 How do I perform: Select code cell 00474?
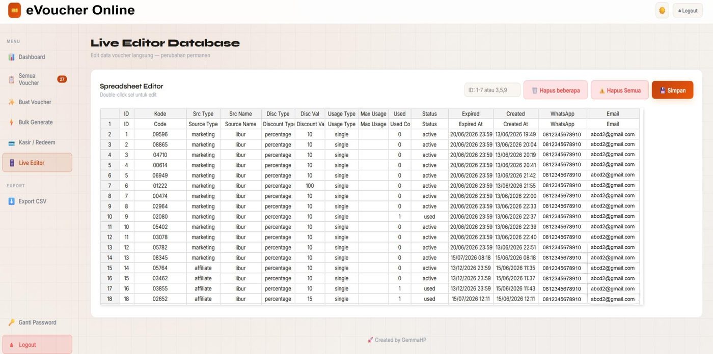(x=160, y=196)
